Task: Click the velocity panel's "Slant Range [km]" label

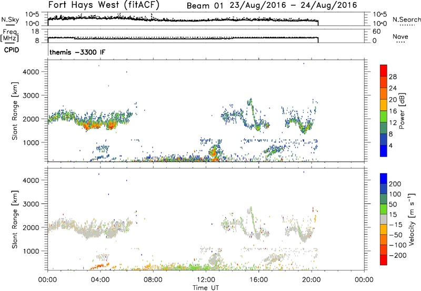Action: [x=15, y=220]
